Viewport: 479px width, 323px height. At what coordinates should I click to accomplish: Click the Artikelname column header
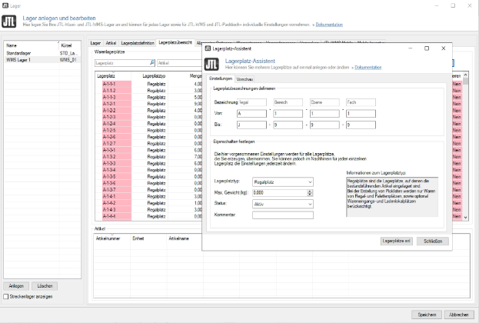pyautogui.click(x=185, y=238)
